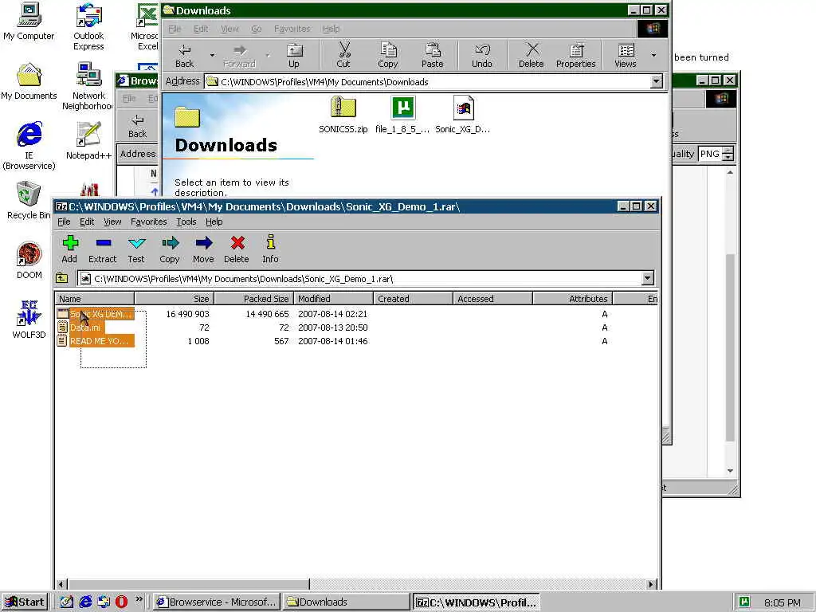The image size is (816, 612).
Task: Click the 7-Zip scroll right arrow
Action: point(651,584)
